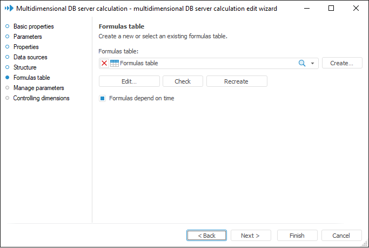Viewport: 369px width, 248px height.
Task: Click the magnifier search icon in Formulas table field
Action: coord(303,63)
